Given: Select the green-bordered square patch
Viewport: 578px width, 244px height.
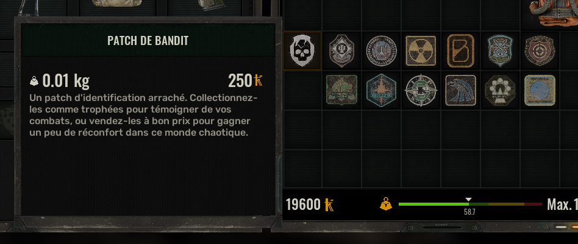Looking at the screenshot, I should pos(341,90).
